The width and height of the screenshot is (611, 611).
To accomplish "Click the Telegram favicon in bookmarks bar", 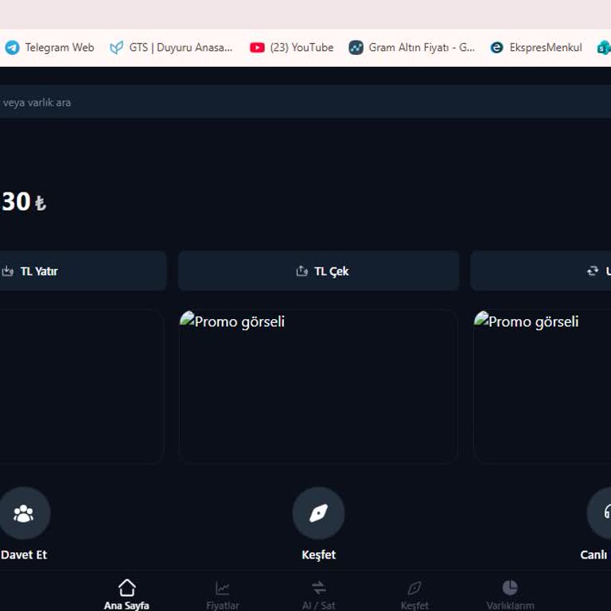I will tap(13, 48).
